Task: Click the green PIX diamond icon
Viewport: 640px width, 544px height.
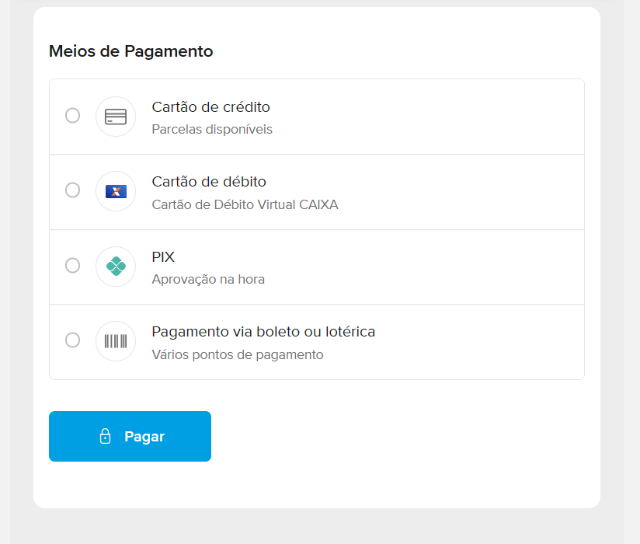Action: [x=116, y=267]
